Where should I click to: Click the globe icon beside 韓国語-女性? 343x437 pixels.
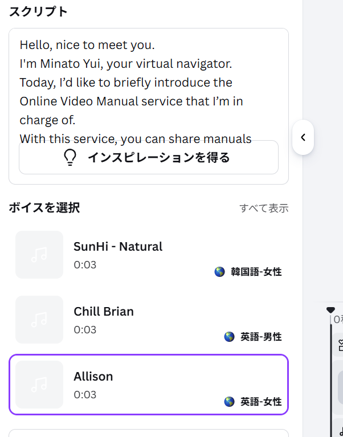pyautogui.click(x=219, y=271)
